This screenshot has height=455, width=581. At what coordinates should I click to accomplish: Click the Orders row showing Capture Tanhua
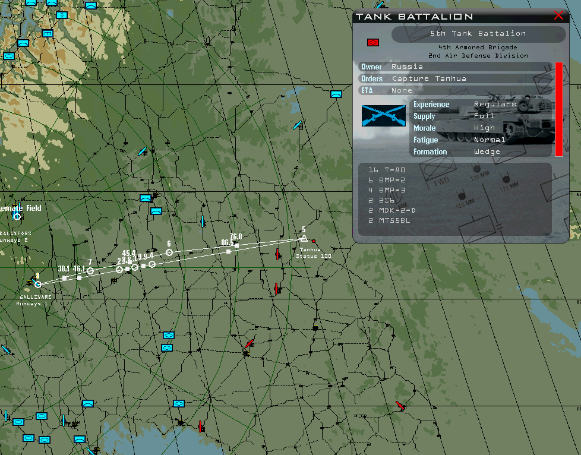455,78
